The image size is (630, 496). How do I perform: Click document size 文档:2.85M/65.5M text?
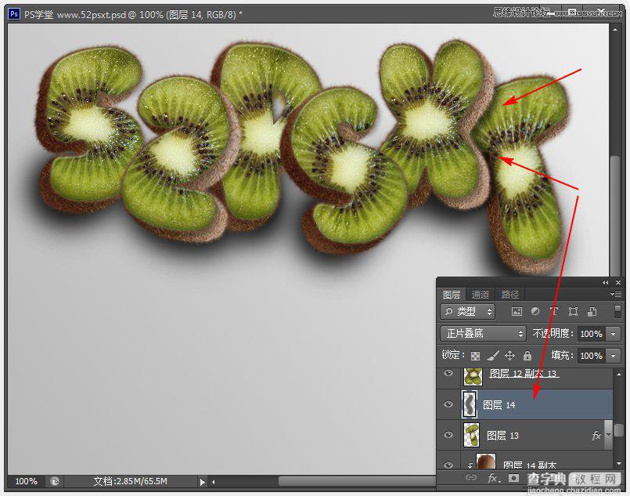point(130,481)
